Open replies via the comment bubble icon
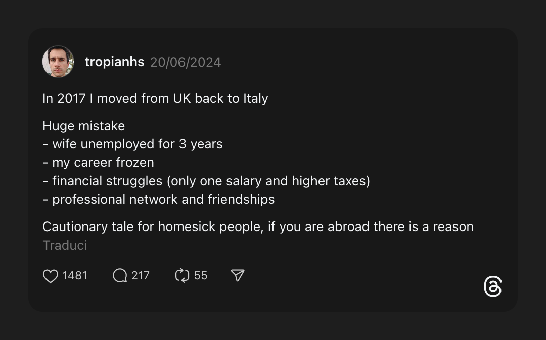 tap(120, 276)
